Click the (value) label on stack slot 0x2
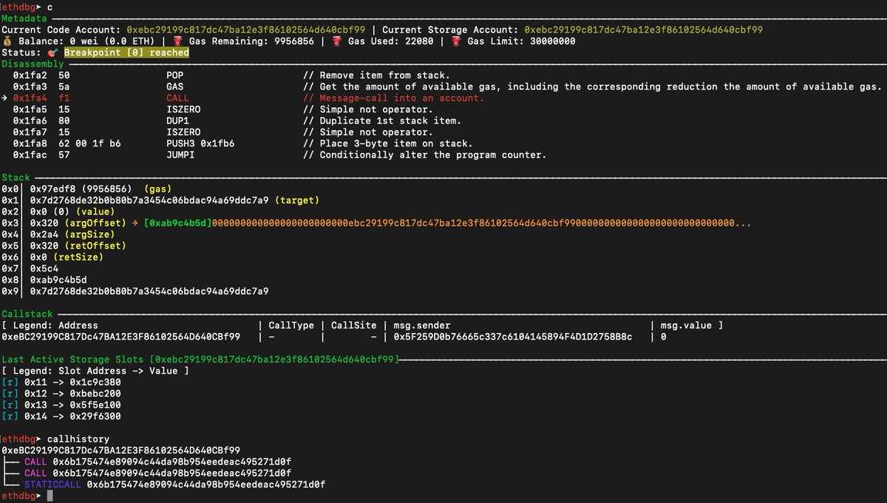 95,212
